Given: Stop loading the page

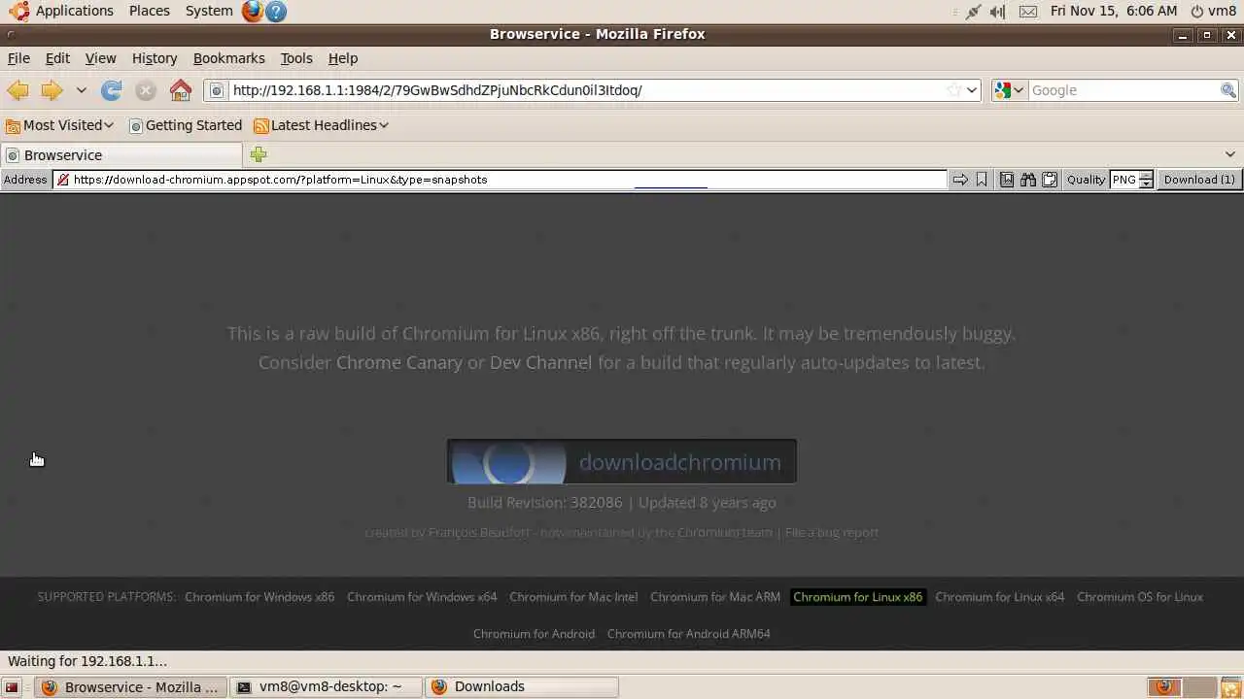Looking at the screenshot, I should point(146,90).
